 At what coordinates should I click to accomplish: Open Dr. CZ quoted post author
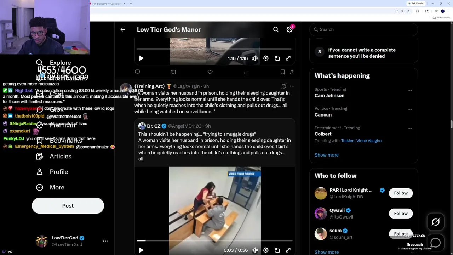154,126
